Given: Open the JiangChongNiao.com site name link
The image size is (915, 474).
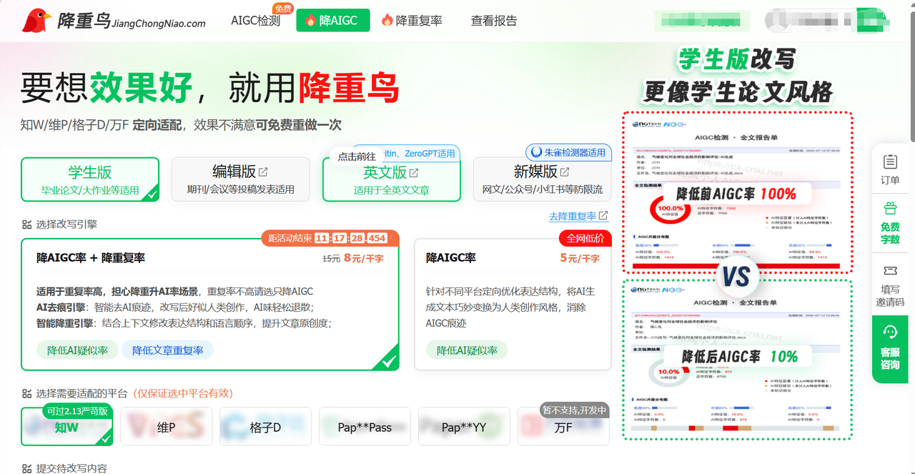Looking at the screenshot, I should 159,24.
